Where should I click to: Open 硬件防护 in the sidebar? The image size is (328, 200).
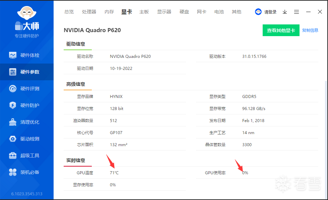(27, 105)
